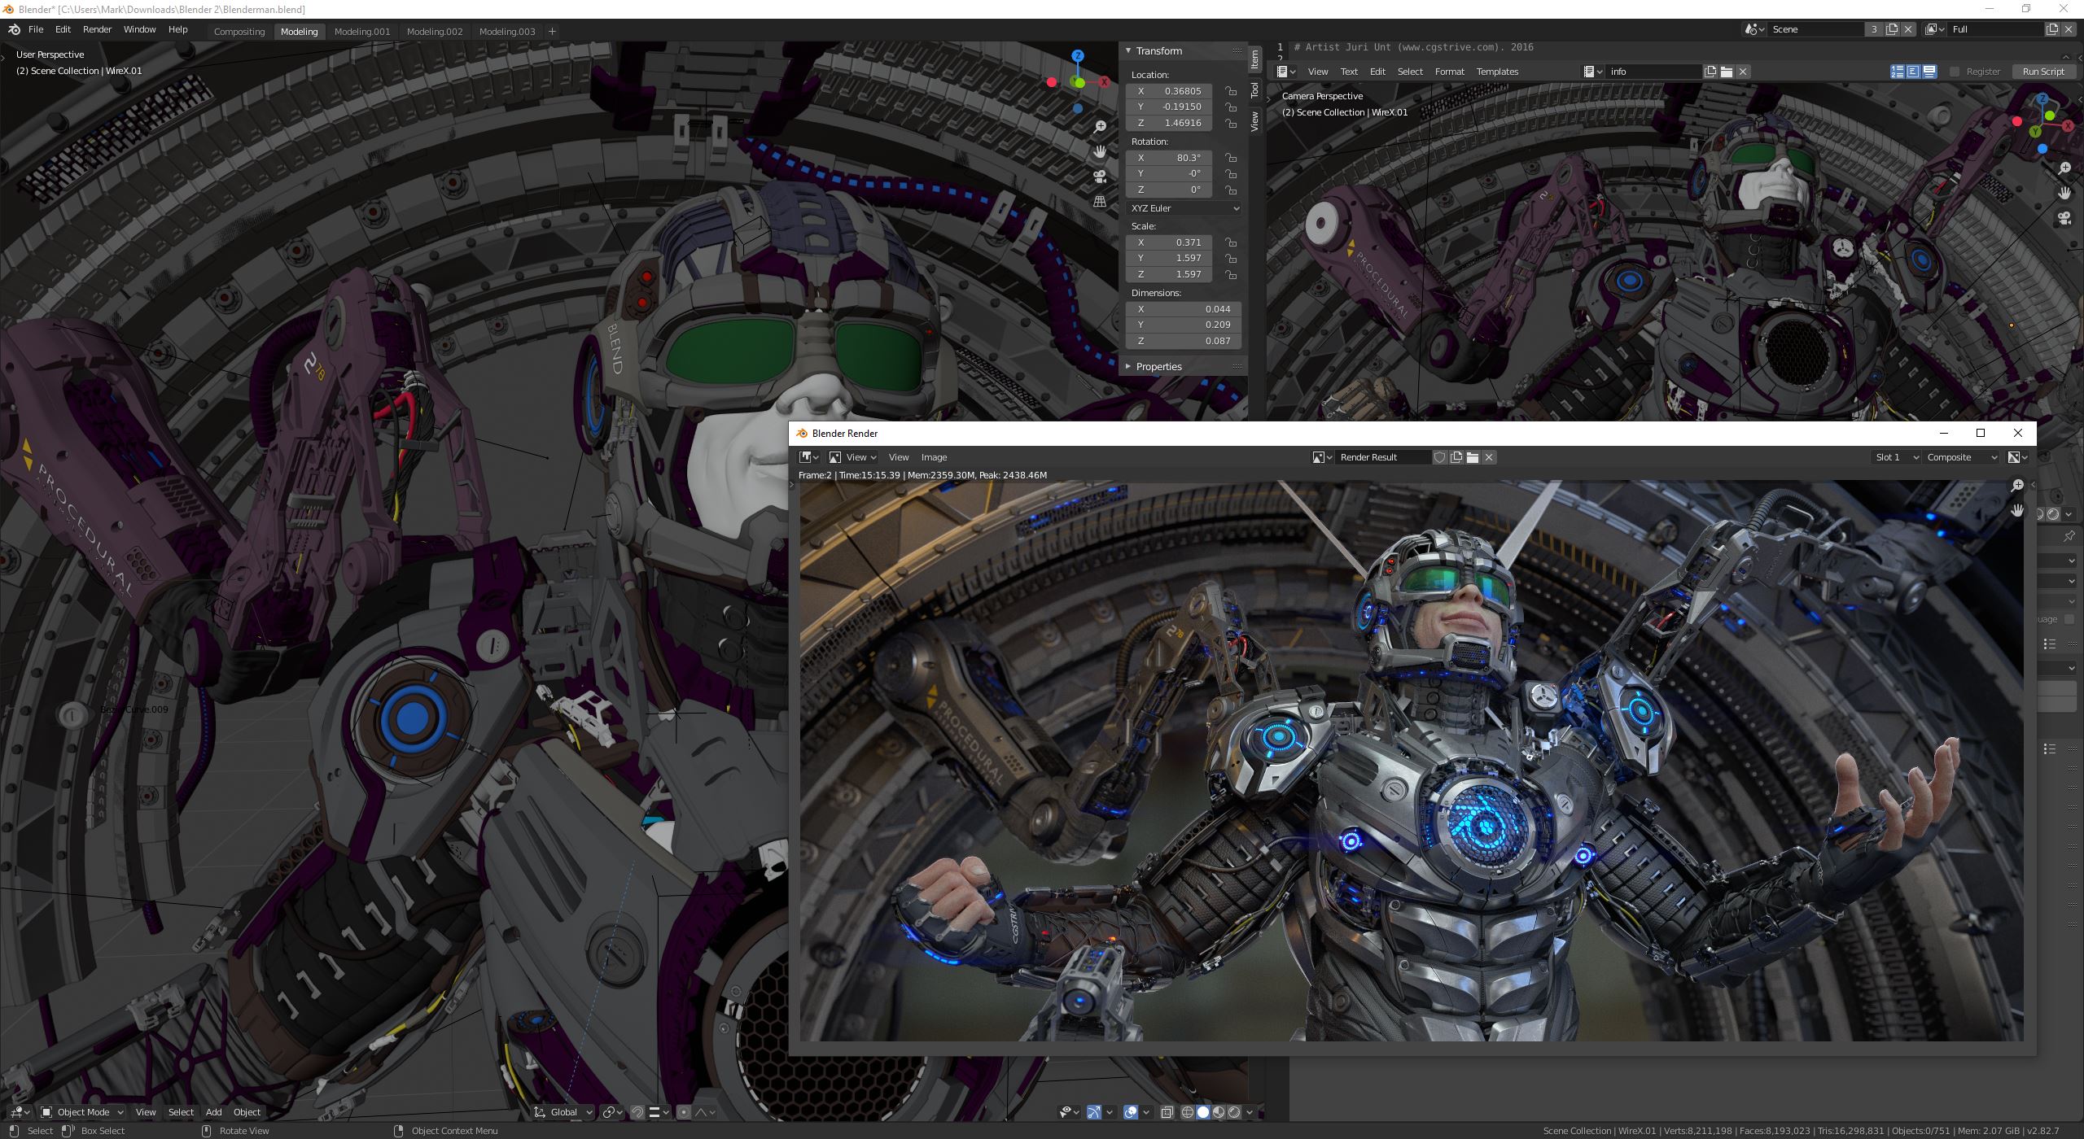Viewport: 2084px width, 1139px height.
Task: Switch to the Modeling.002 workspace tab
Action: [435, 32]
